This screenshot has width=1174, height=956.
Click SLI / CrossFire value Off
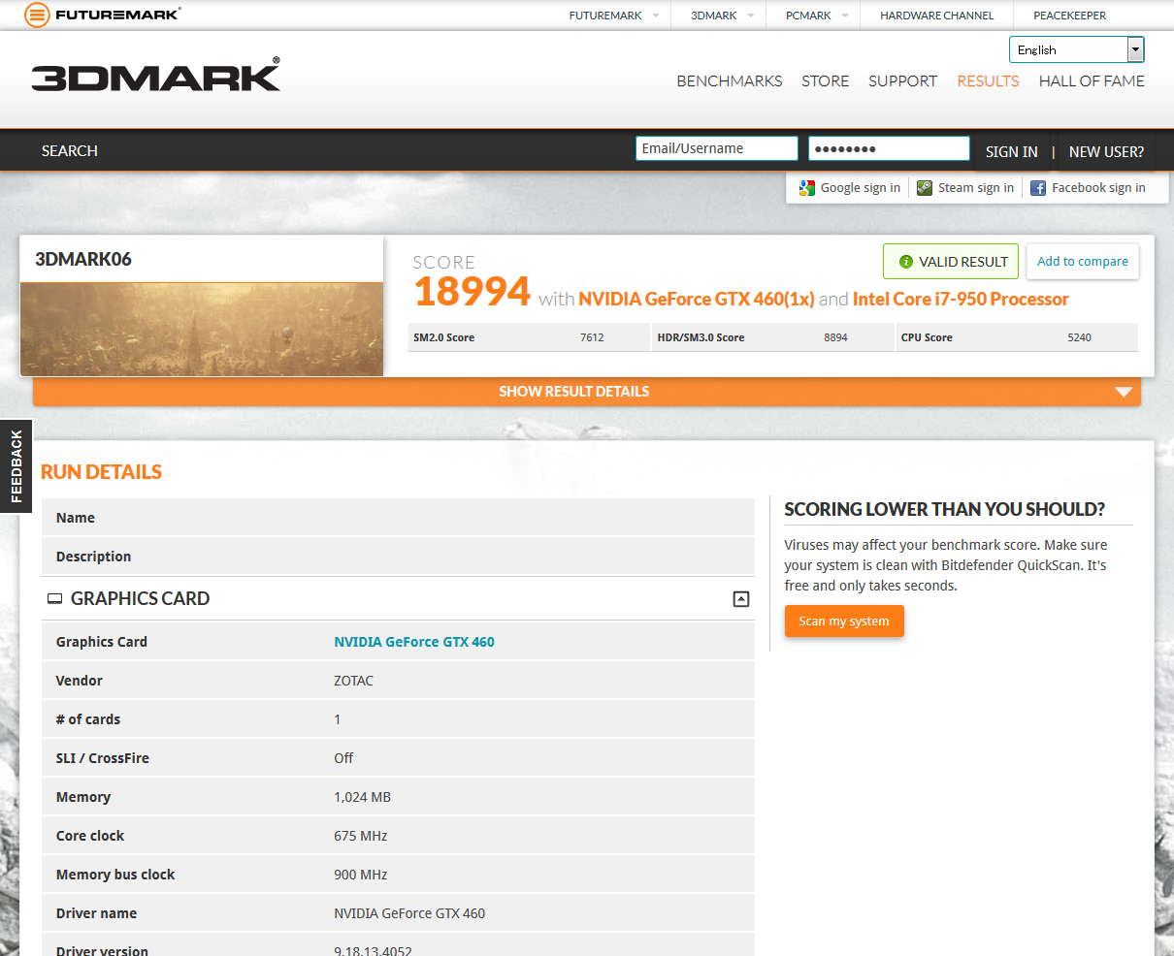(x=343, y=758)
